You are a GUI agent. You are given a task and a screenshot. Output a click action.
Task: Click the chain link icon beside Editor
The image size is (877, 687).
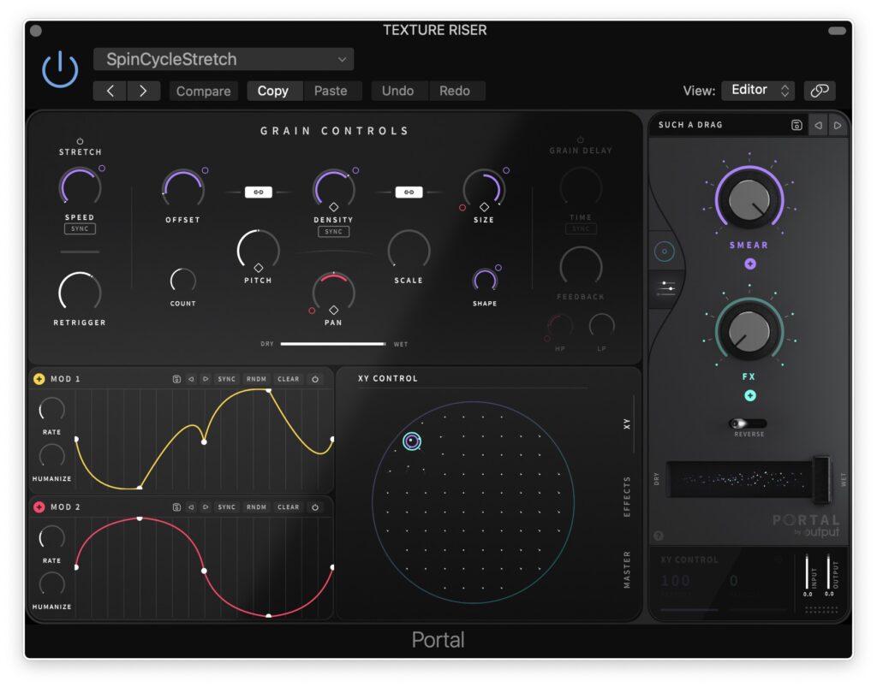(x=820, y=91)
